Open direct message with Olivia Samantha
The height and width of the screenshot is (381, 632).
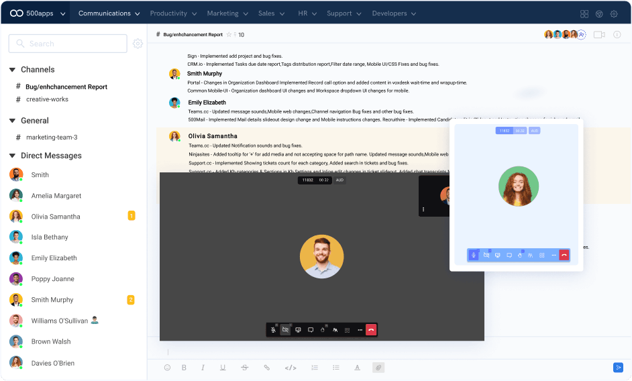coord(56,217)
